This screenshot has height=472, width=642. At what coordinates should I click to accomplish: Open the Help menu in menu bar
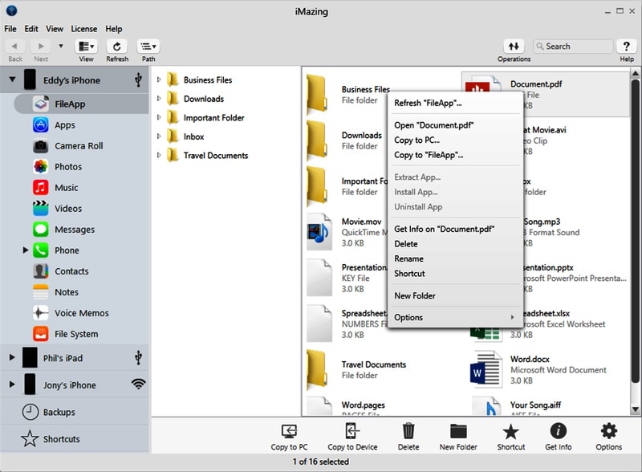[x=113, y=29]
